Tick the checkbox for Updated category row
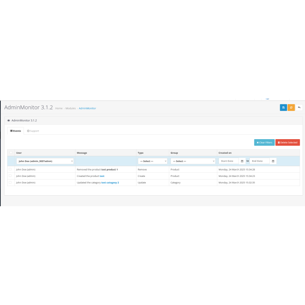The width and height of the screenshot is (305, 305). [x=10, y=183]
